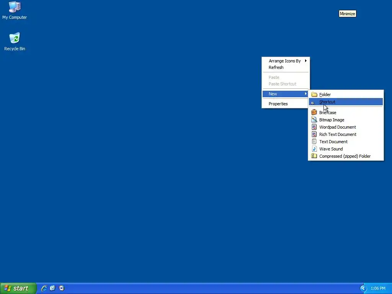Open Arrange Icons By submenu
This screenshot has width=392, height=294.
click(x=286, y=61)
